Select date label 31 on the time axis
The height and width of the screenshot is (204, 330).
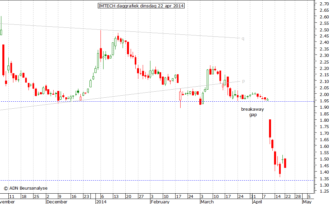tap(253, 196)
